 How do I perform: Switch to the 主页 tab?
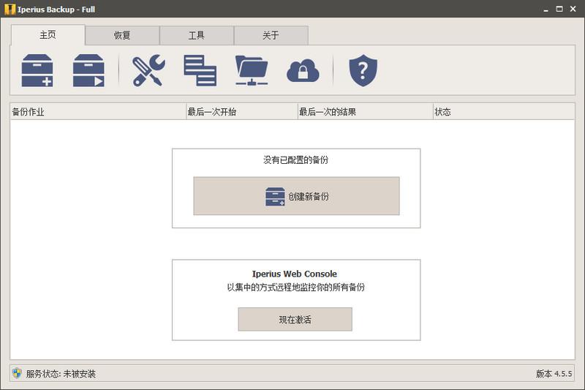[x=48, y=35]
